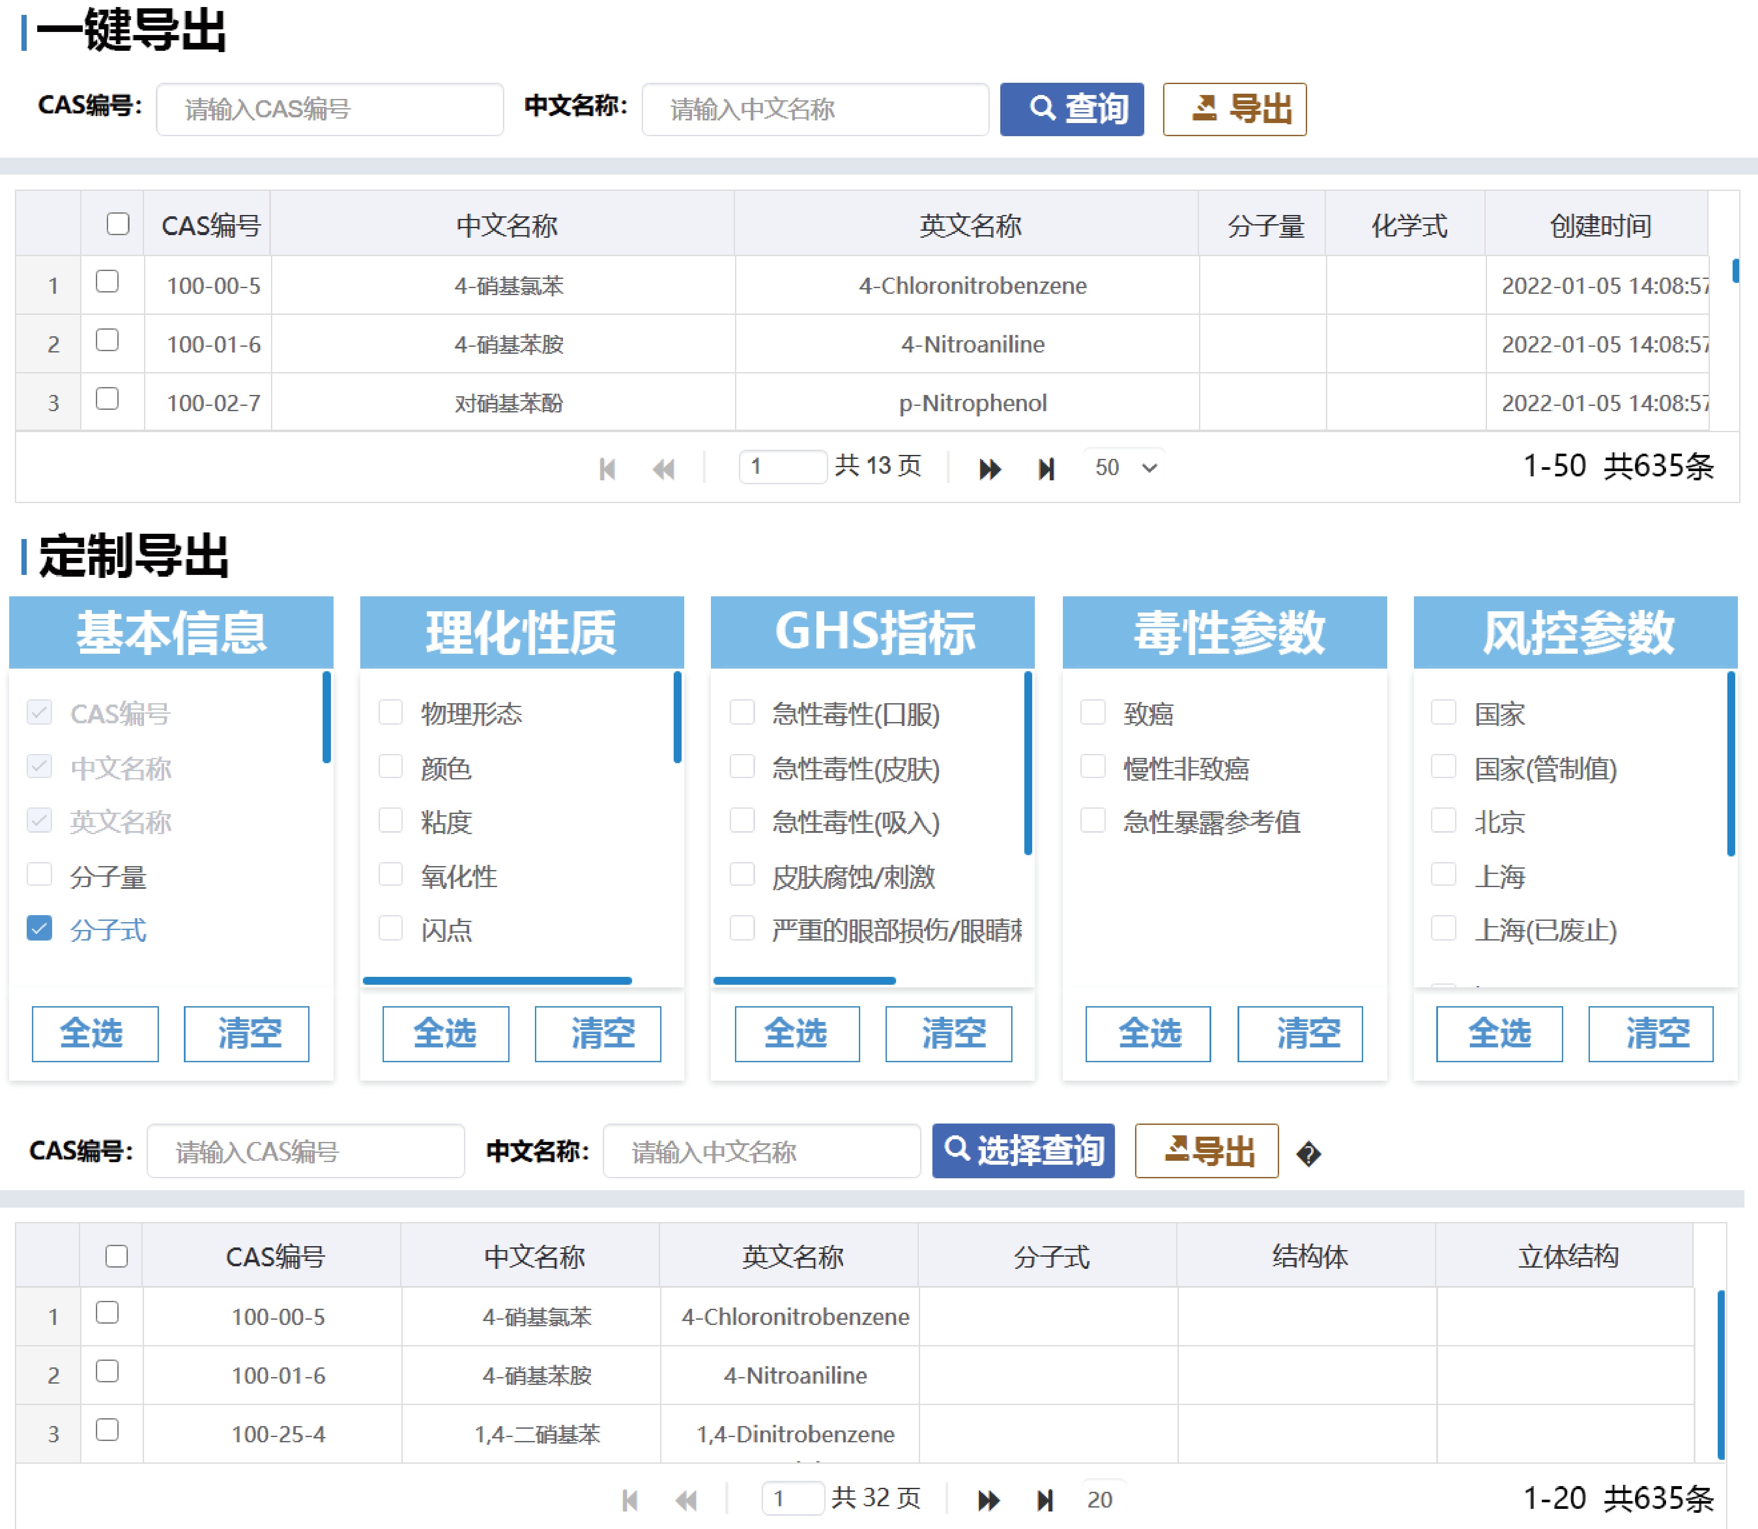Uncheck the 分子式 checkbox
Image resolution: width=1758 pixels, height=1529 pixels.
[x=39, y=928]
